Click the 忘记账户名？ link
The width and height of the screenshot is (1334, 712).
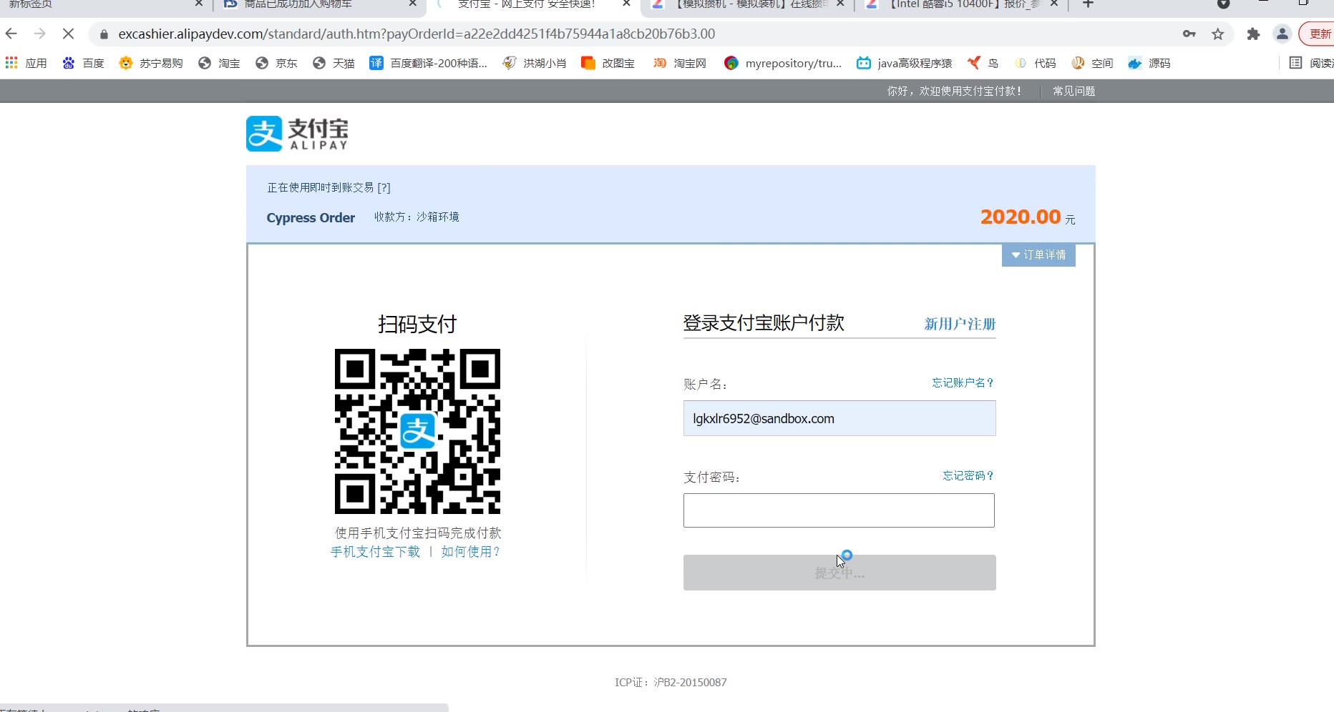coord(963,382)
